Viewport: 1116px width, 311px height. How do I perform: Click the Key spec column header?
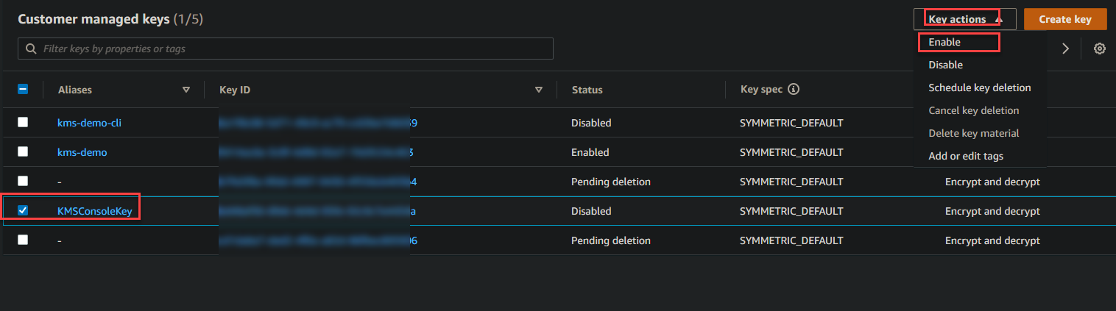[762, 90]
